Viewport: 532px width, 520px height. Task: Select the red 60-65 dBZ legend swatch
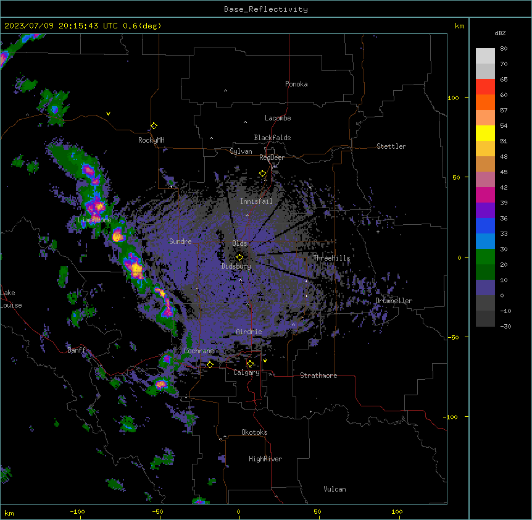(485, 87)
